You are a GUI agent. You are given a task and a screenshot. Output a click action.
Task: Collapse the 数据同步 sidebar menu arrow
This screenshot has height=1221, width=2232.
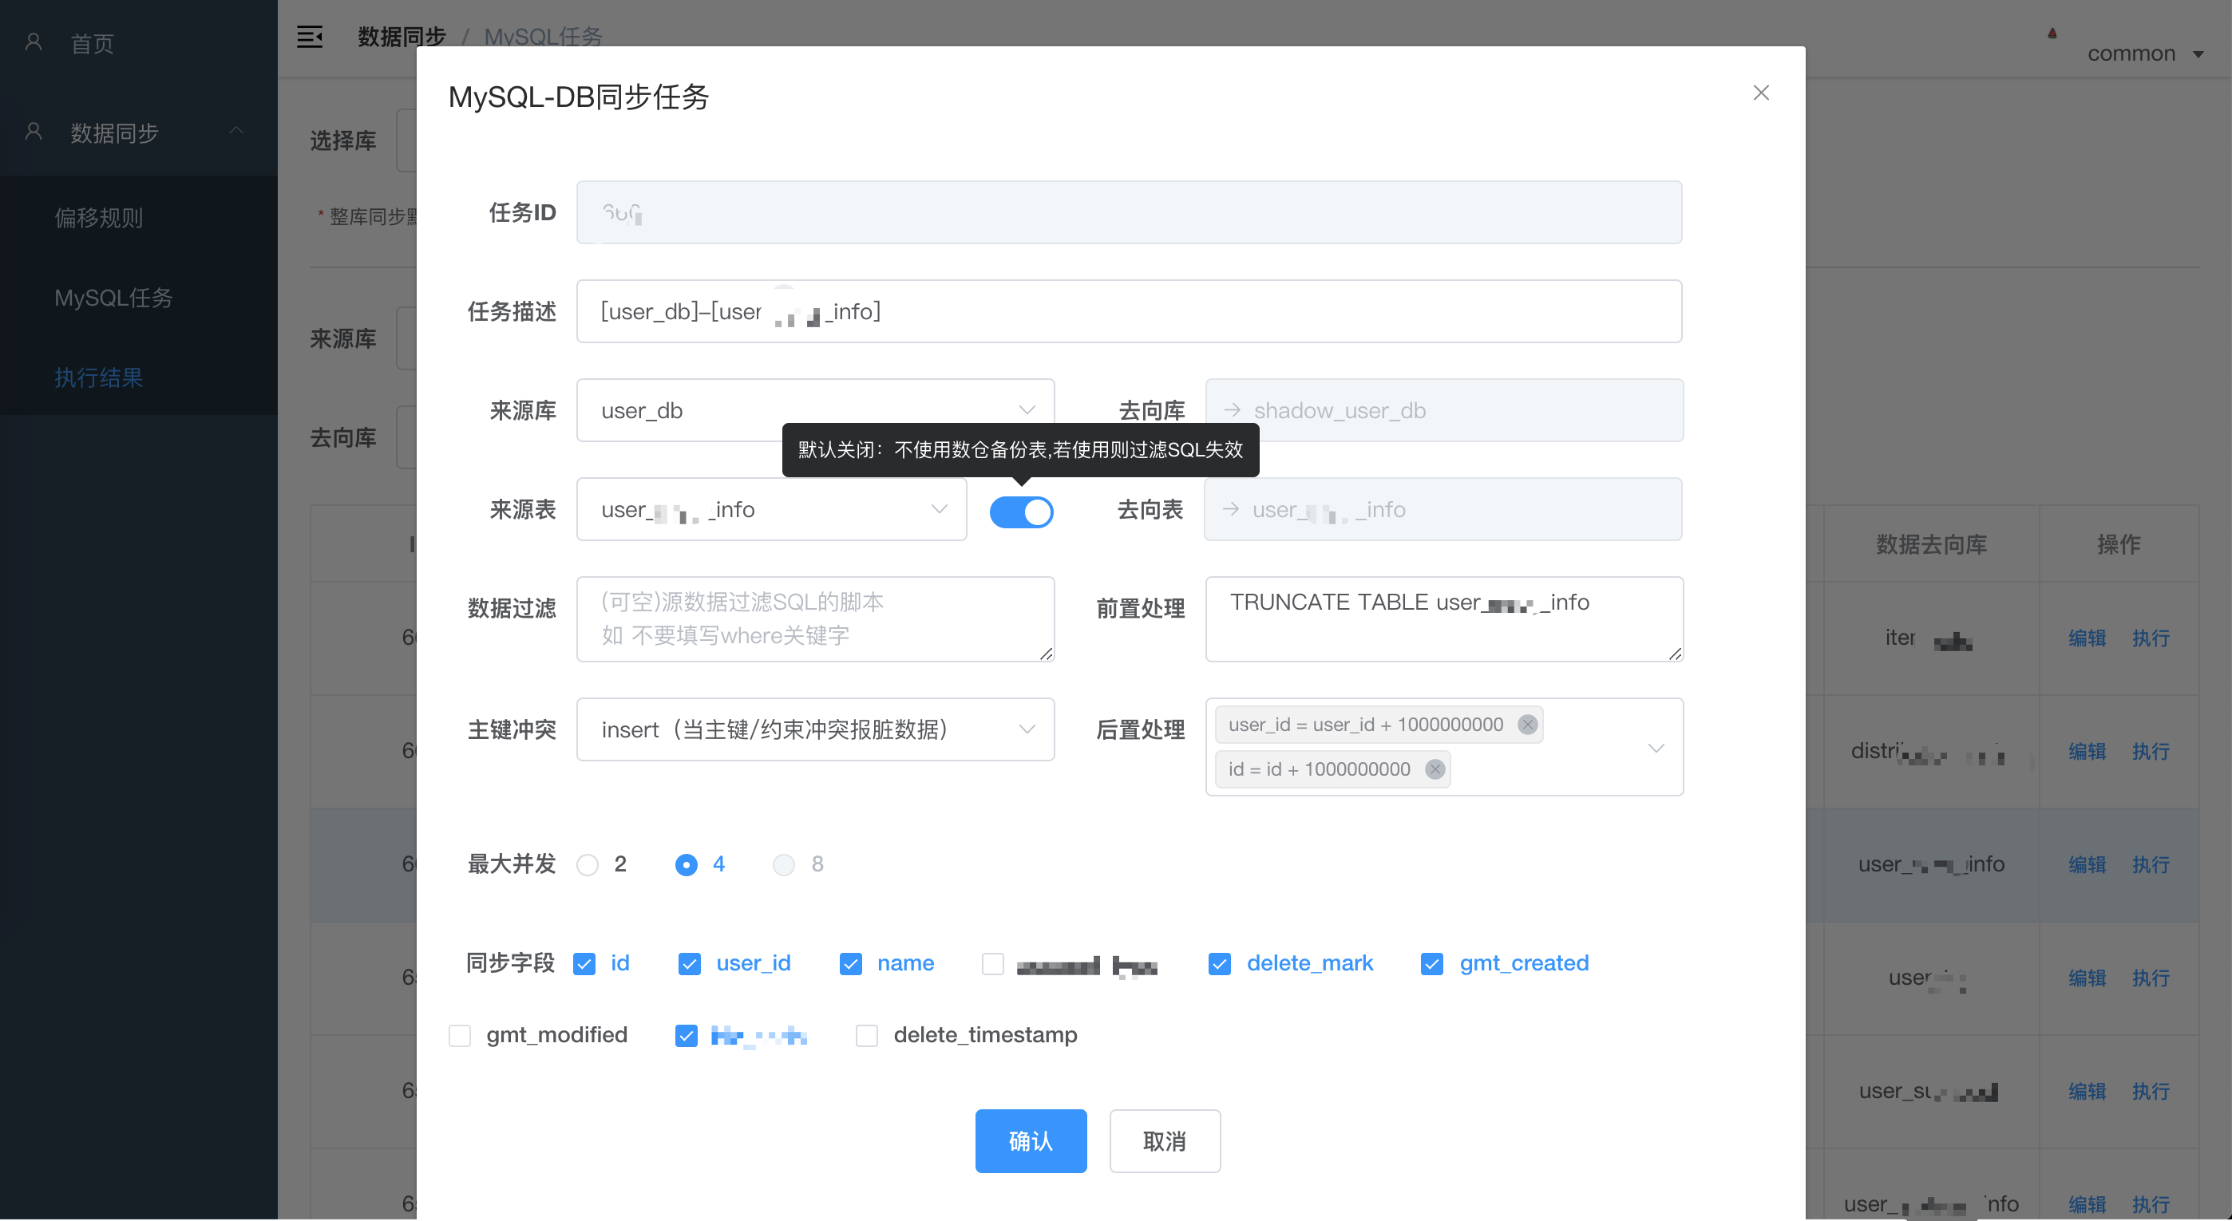(x=235, y=132)
